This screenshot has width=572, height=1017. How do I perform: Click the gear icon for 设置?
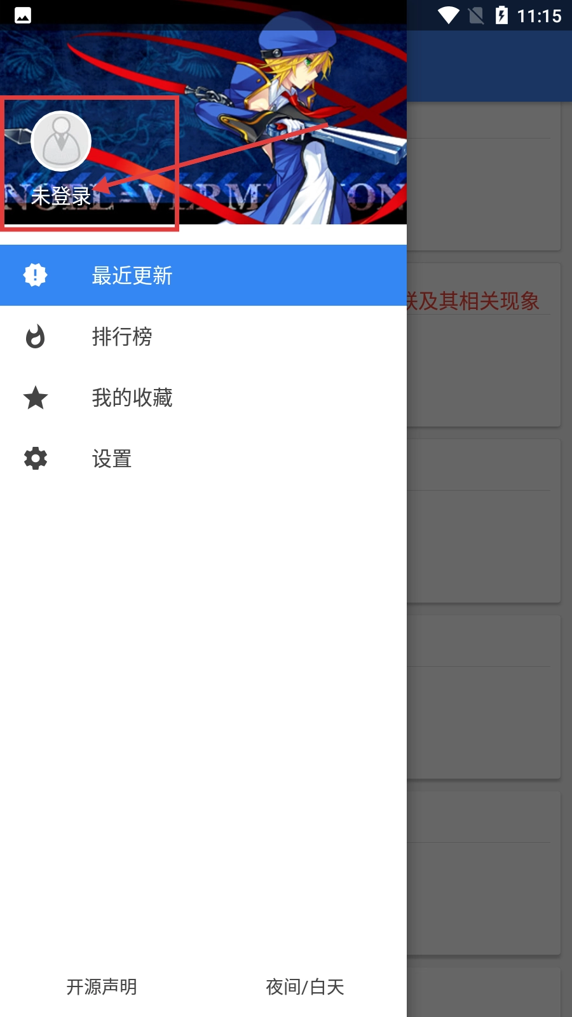coord(36,458)
